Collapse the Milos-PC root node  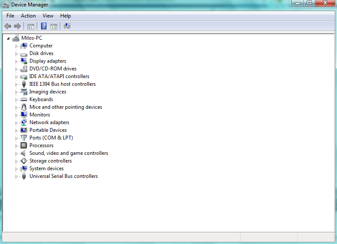8,38
